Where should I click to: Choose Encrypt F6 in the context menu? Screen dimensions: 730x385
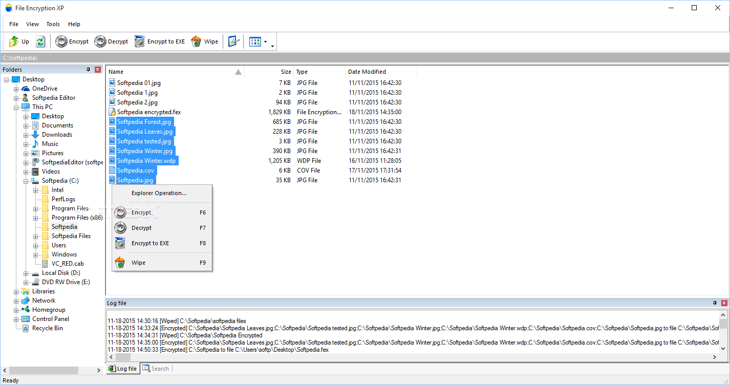[162, 212]
